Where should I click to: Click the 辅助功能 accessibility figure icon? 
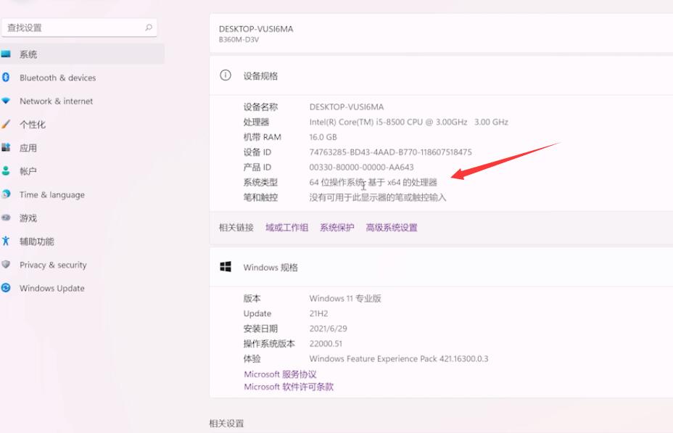[6, 241]
